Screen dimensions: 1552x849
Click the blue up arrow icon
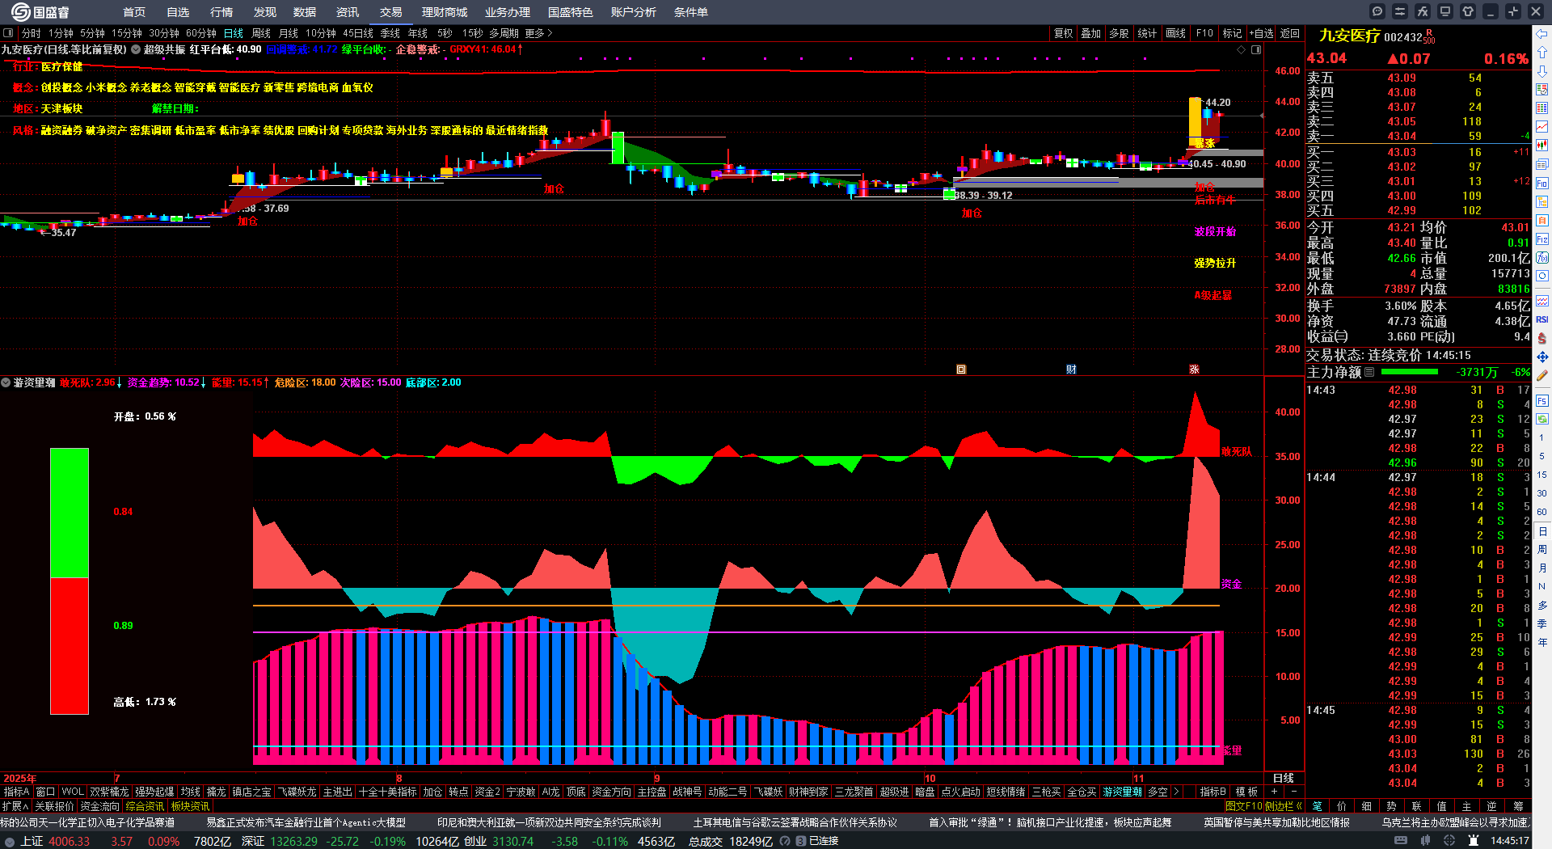pos(1542,52)
